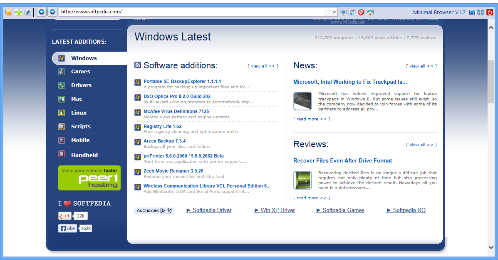This screenshot has width=498, height=260.
Task: Click view all for Software additions
Action: click(263, 66)
